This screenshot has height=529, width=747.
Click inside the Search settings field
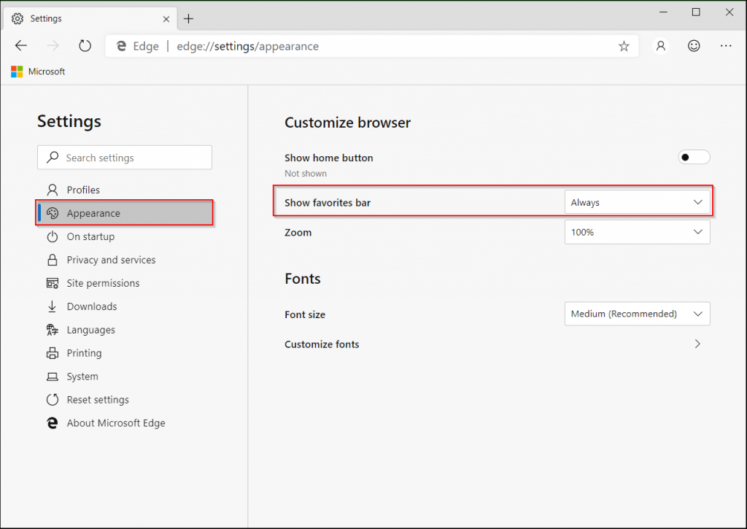click(x=124, y=158)
